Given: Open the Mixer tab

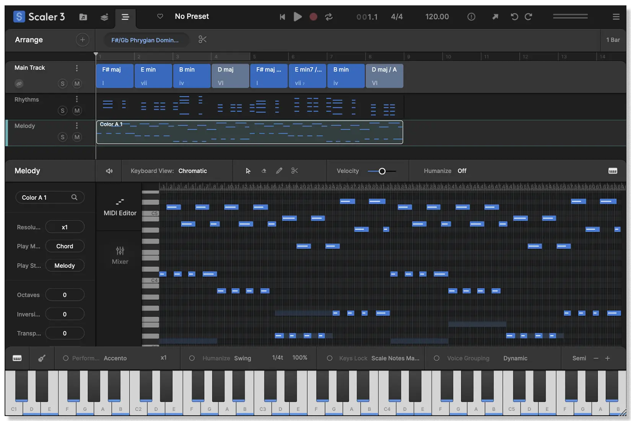Looking at the screenshot, I should pyautogui.click(x=120, y=255).
